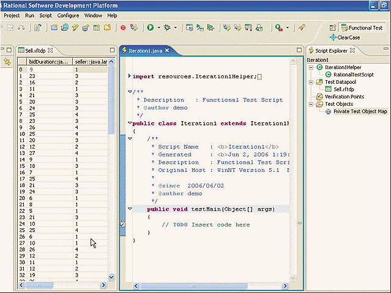
Task: Open the Debug button dropdown arrow
Action: (x=176, y=28)
